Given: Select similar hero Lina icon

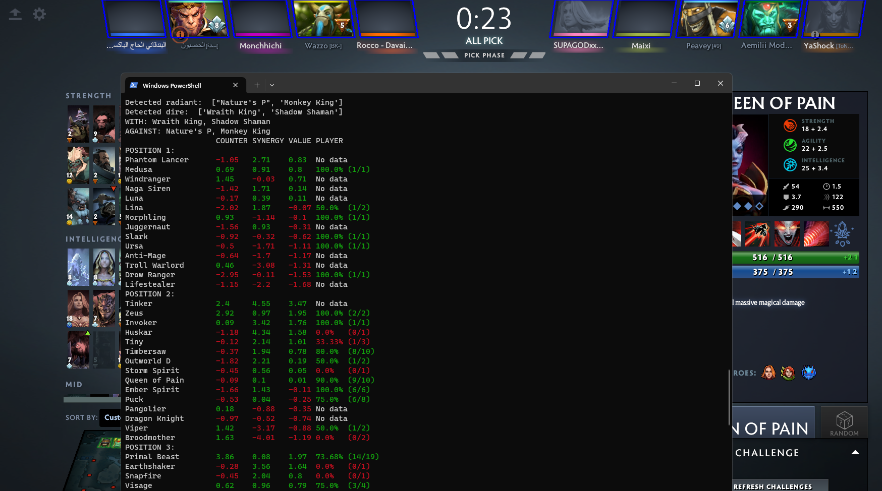Looking at the screenshot, I should click(x=768, y=373).
